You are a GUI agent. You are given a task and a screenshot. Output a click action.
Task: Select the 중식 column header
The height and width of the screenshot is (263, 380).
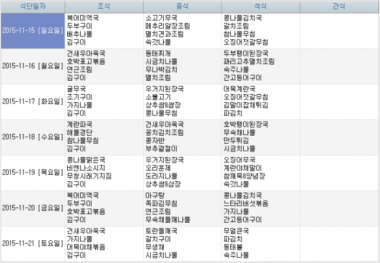click(x=182, y=6)
